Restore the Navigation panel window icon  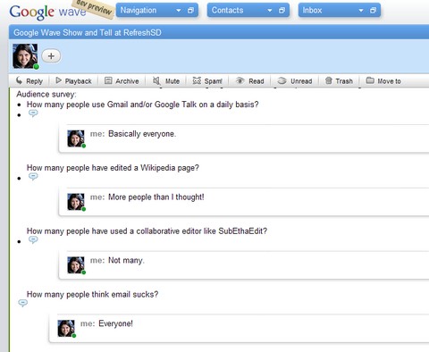[x=190, y=11]
